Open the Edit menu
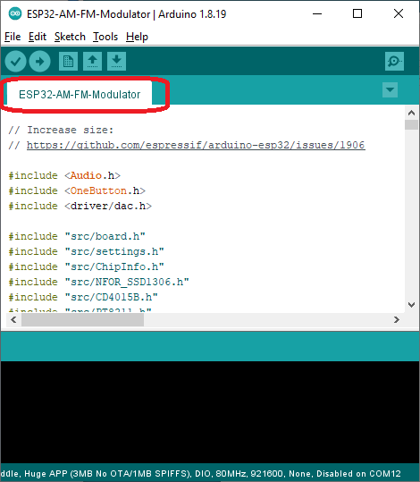 pos(38,37)
